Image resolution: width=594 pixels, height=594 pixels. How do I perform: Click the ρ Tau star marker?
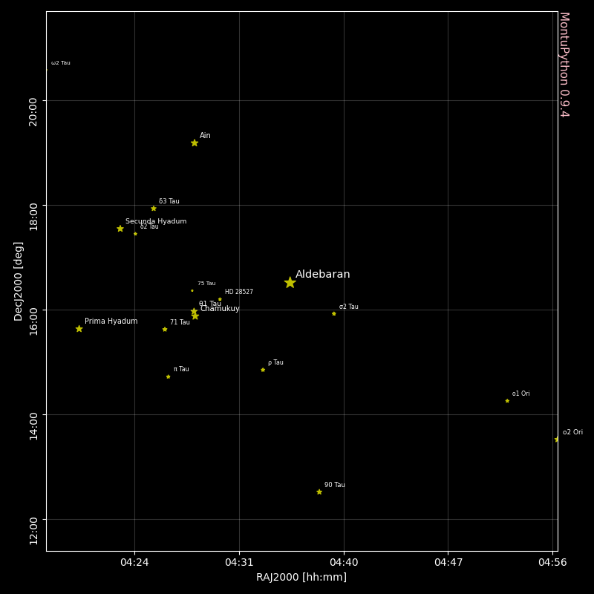click(263, 370)
